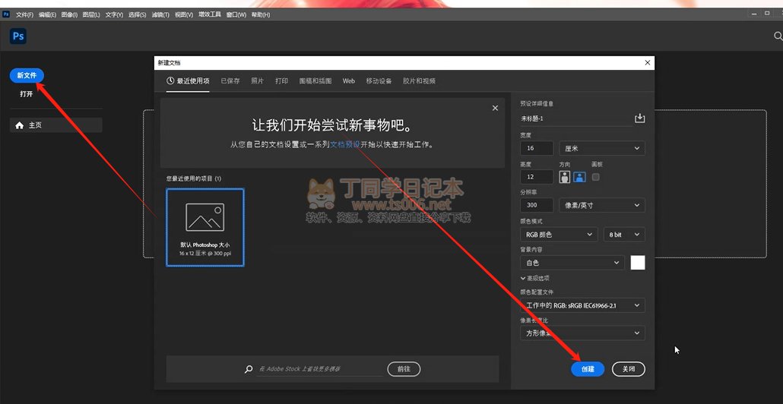The image size is (783, 404).
Task: Select landscape orientation icon
Action: tap(579, 177)
